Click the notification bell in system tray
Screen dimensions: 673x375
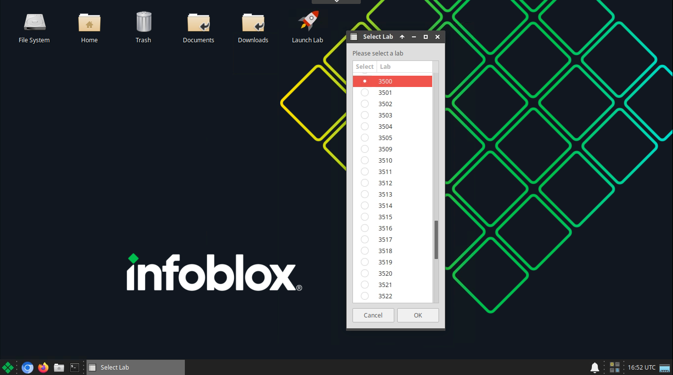coord(594,368)
